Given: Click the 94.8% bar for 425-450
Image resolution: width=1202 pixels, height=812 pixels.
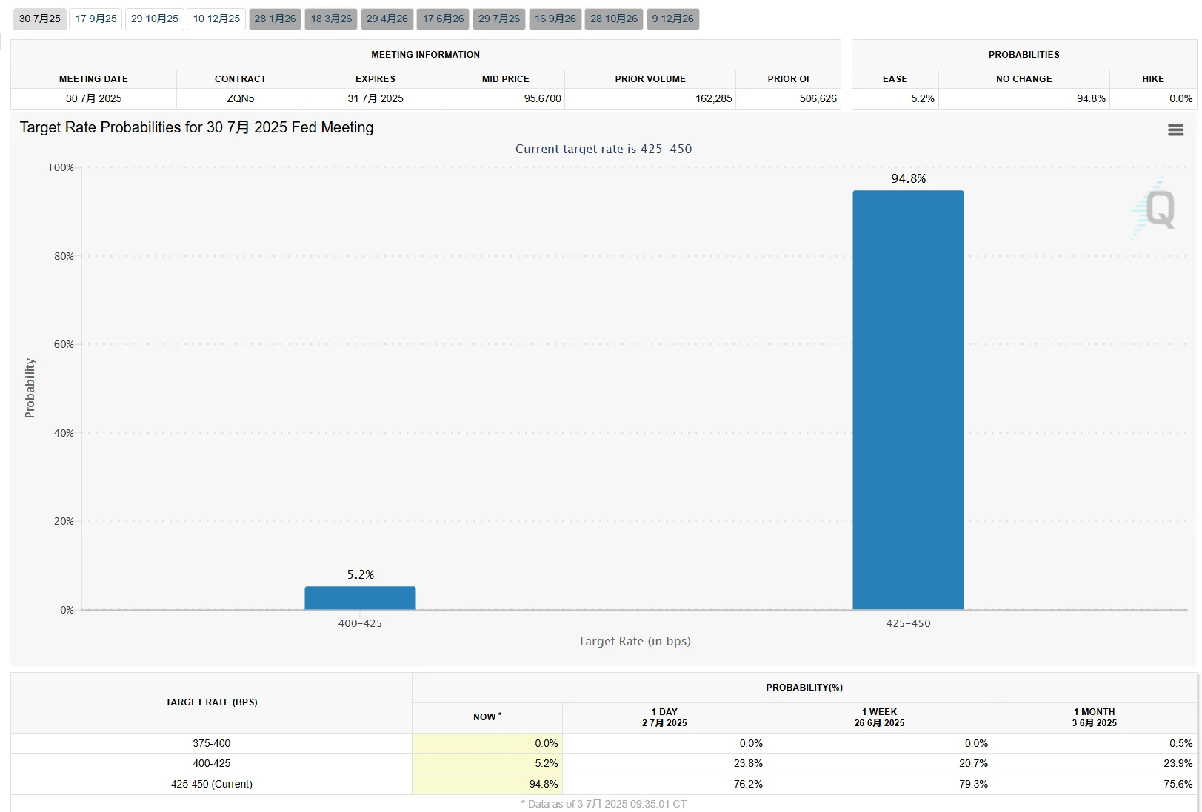Looking at the screenshot, I should pyautogui.click(x=908, y=400).
